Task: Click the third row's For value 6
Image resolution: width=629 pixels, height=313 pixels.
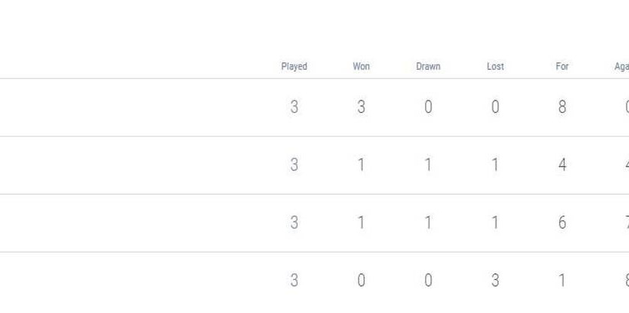Action: 562,222
